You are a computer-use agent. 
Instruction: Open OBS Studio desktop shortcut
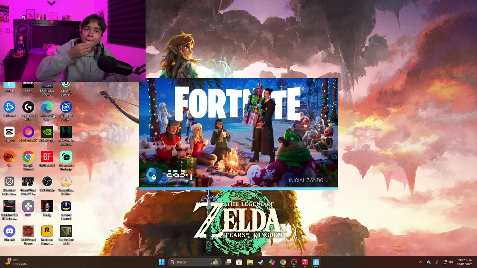click(x=47, y=184)
